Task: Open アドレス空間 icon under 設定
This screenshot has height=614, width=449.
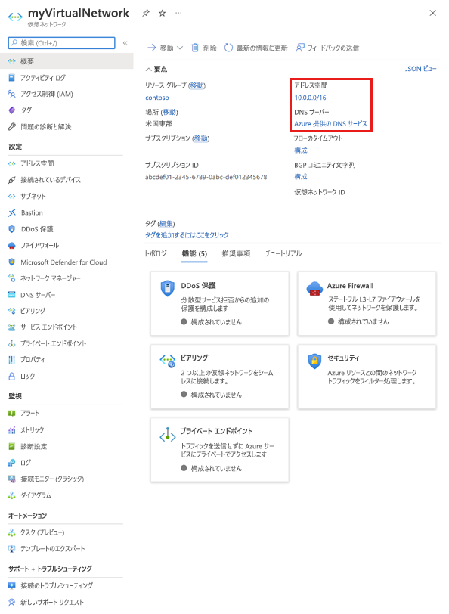Action: pos(12,163)
